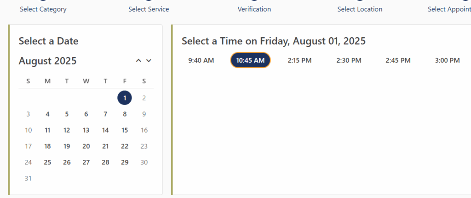The image size is (471, 198).
Task: Choose August 29 in the calendar
Action: pos(125,162)
